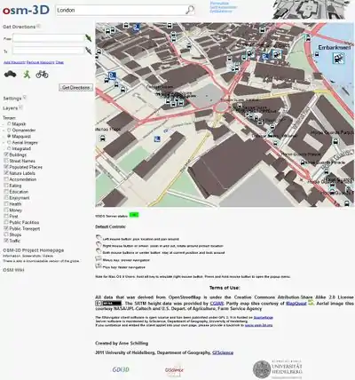Uncheck the Buildings layer
This screenshot has width=355, height=380.
(6, 154)
